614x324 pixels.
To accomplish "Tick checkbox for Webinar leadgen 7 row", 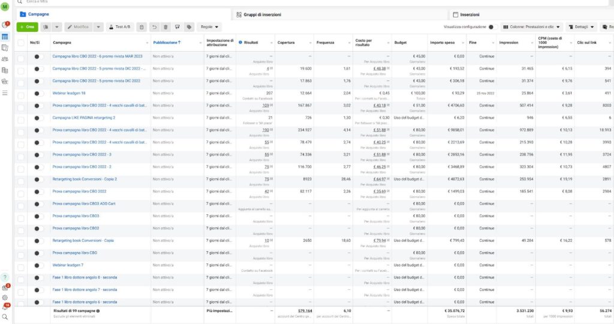I will pos(21,267).
